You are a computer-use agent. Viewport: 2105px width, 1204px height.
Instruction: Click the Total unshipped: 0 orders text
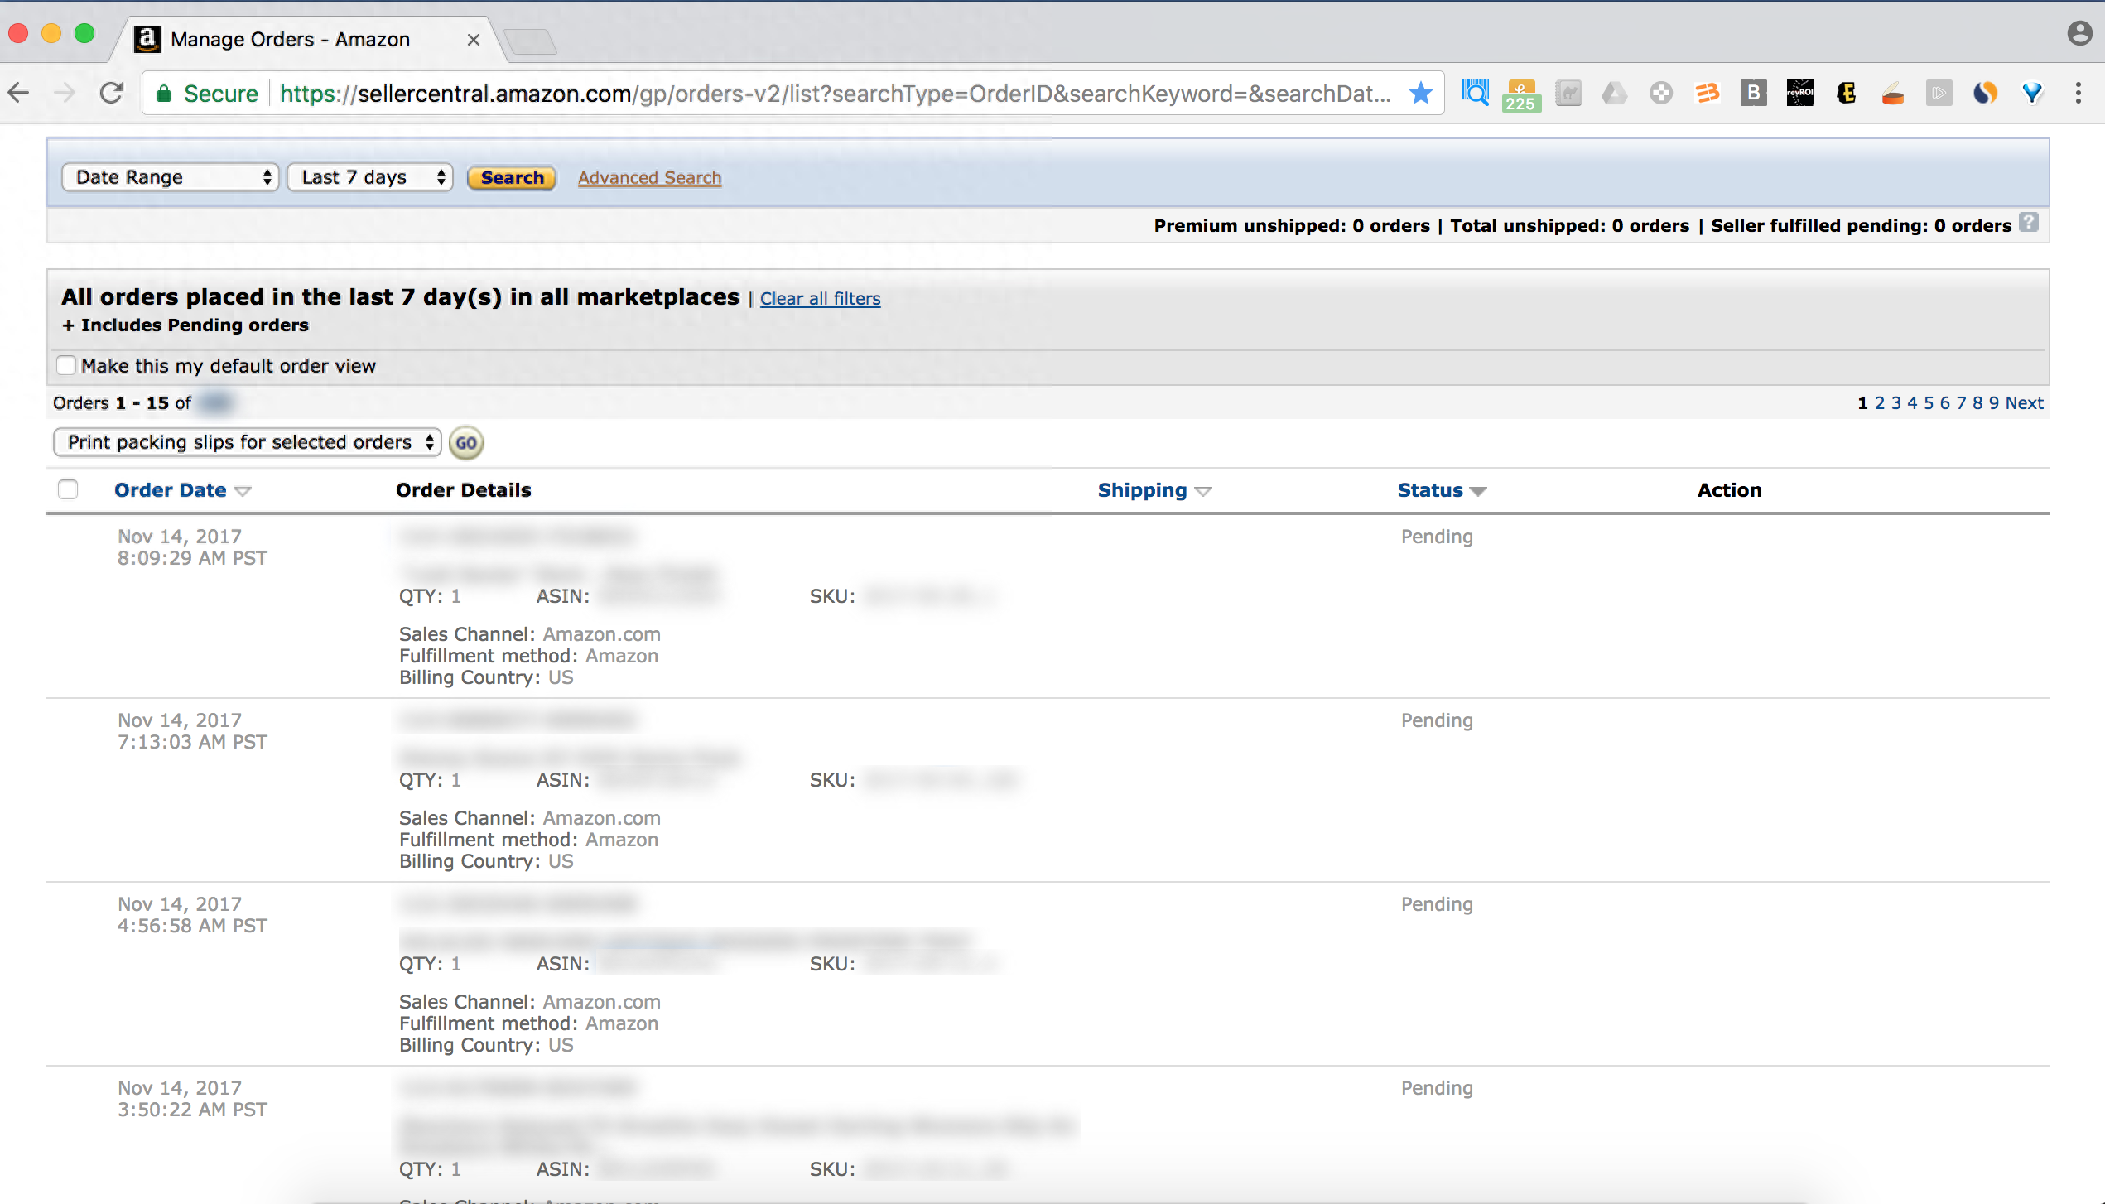1569,225
